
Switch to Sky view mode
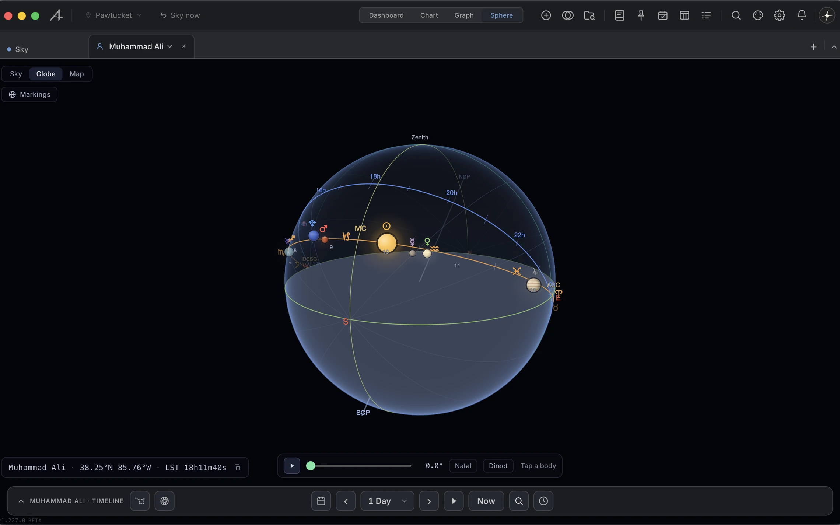(16, 74)
